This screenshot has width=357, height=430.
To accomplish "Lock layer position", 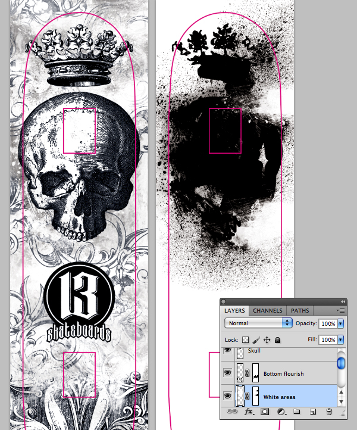I will coord(267,340).
